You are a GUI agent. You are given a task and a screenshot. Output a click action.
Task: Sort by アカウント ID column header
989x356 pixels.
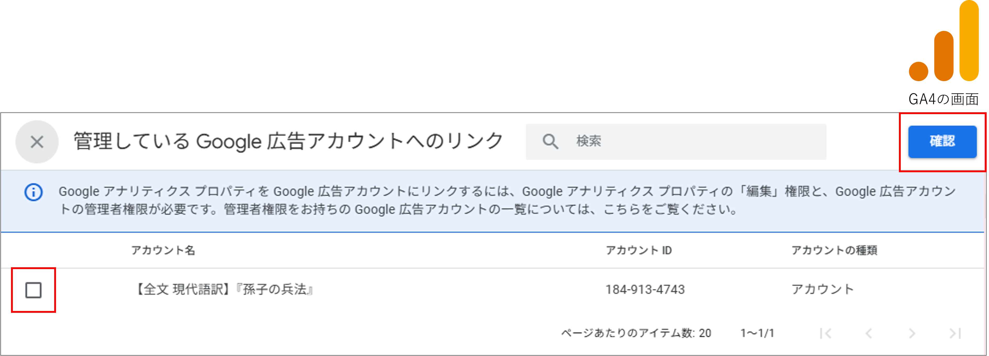638,250
